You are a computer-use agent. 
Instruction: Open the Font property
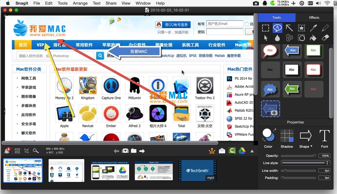[324, 136]
